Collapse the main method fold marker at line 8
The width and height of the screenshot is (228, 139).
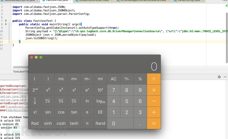pos(11,25)
